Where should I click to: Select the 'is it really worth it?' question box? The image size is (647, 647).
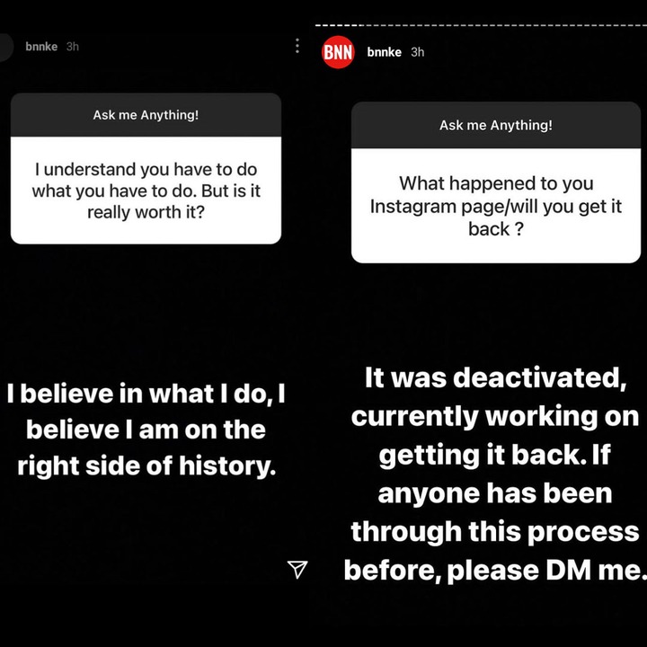(146, 191)
